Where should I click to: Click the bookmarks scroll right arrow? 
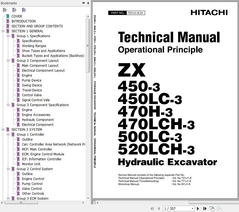[83, 203]
